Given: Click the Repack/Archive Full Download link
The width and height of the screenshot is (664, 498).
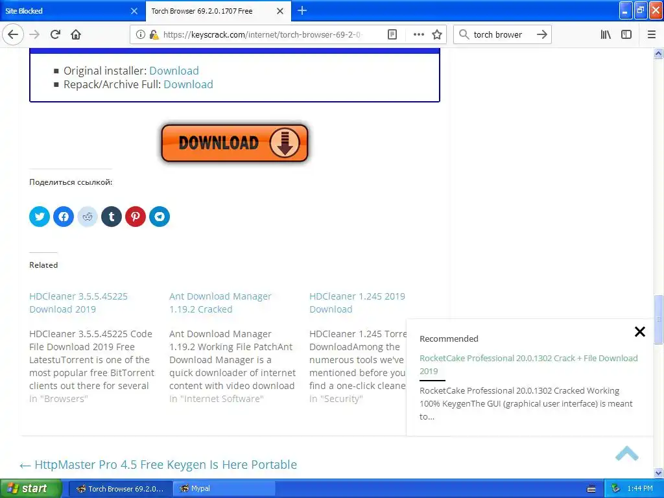Looking at the screenshot, I should tap(189, 84).
